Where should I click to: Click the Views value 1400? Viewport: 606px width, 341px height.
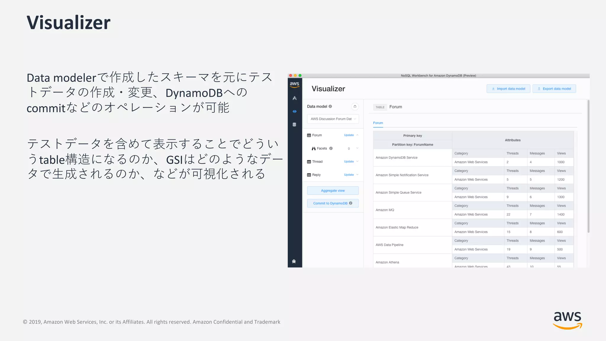click(x=561, y=215)
